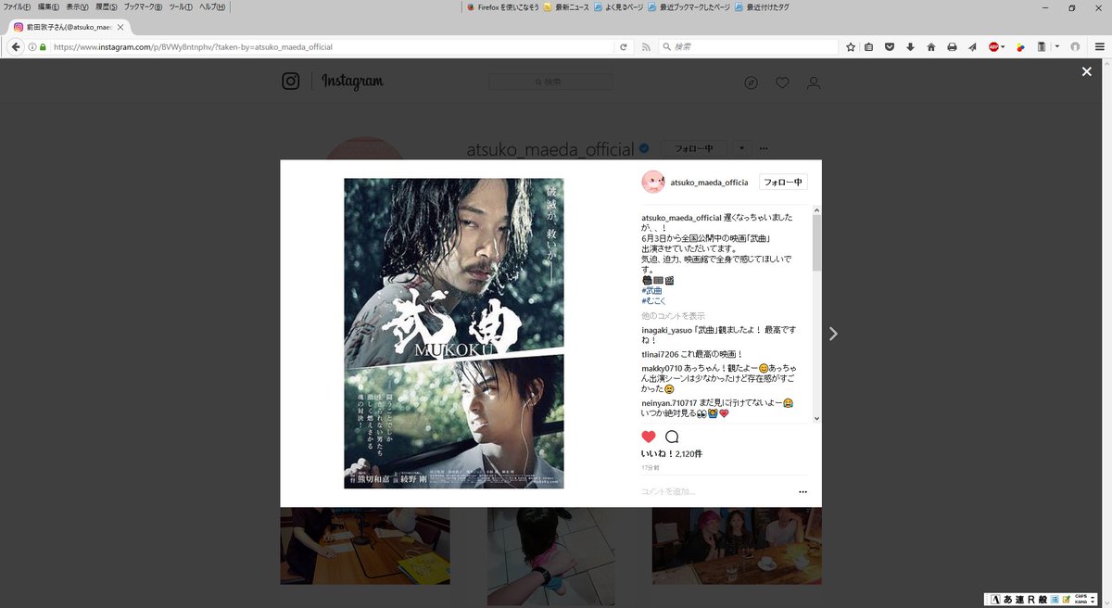The height and width of the screenshot is (608, 1112).
Task: Open commenter makky0710 profile
Action: click(662, 369)
